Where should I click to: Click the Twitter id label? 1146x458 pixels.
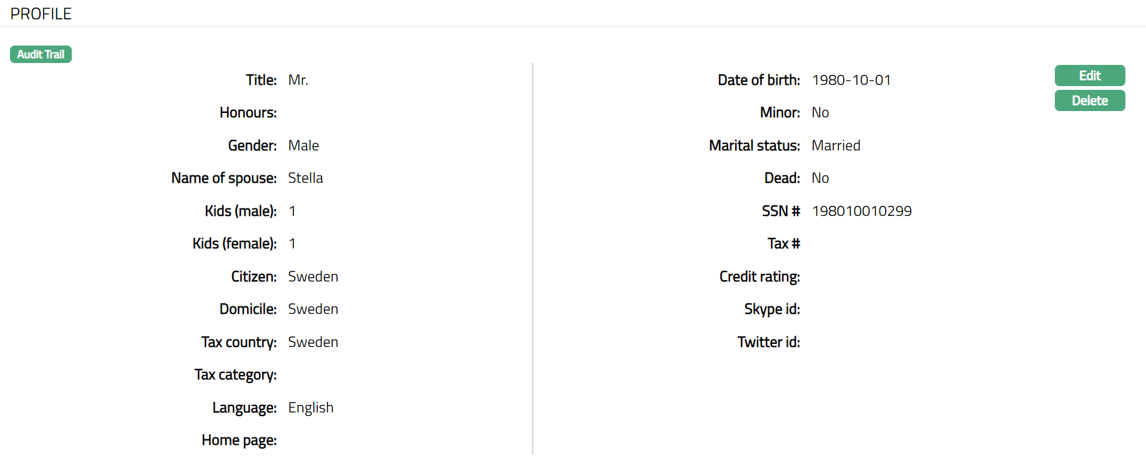coord(768,342)
